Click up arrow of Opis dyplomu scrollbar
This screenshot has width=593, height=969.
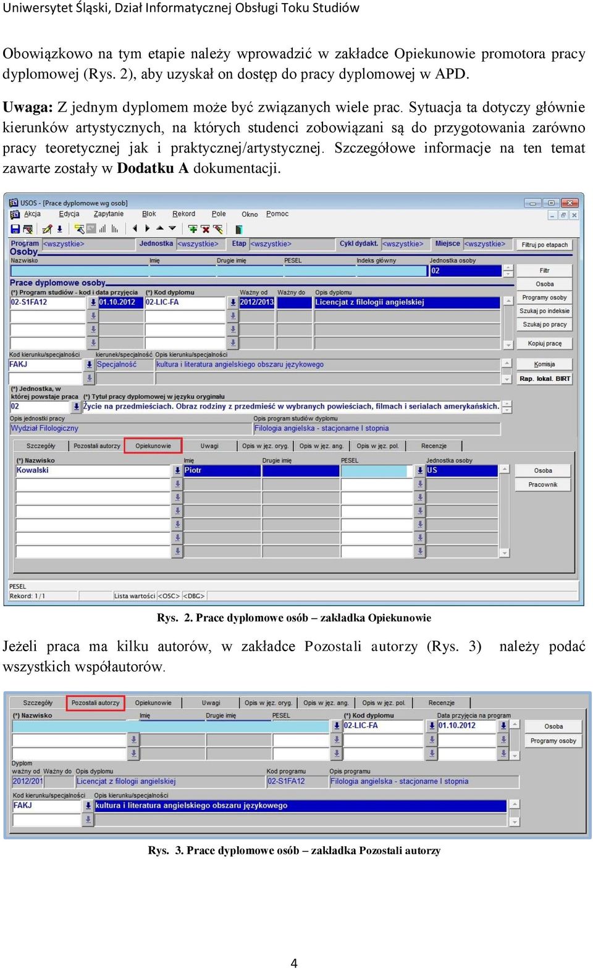(x=508, y=302)
